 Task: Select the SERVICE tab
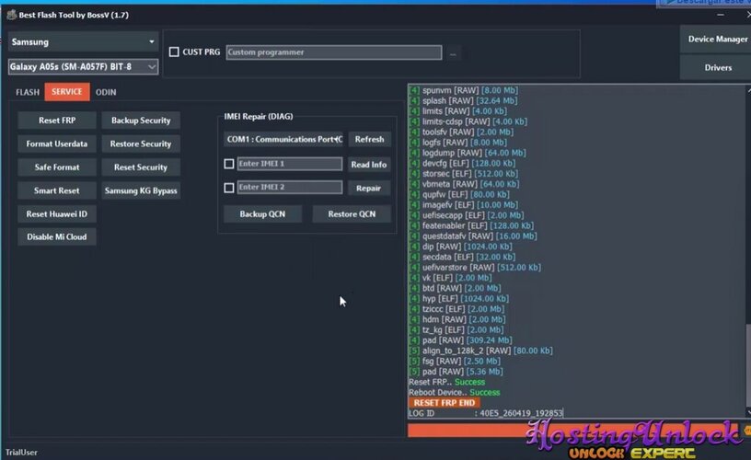67,92
